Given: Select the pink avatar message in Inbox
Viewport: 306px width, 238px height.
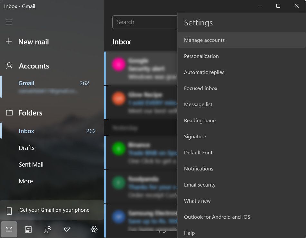Looking at the screenshot, I should coord(141,69).
